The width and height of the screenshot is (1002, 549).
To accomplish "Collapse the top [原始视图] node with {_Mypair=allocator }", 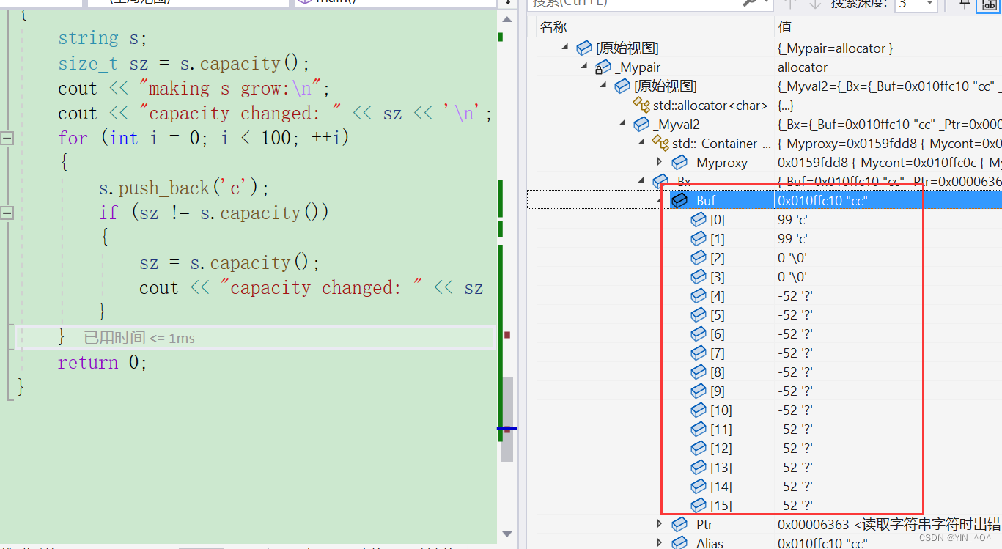I will click(565, 48).
